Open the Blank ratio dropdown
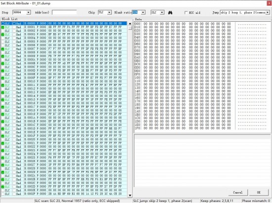The height and width of the screenshot is (203, 272). [x=143, y=12]
